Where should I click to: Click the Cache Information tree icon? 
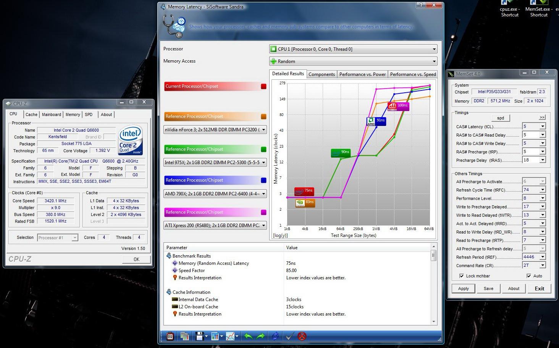[169, 292]
